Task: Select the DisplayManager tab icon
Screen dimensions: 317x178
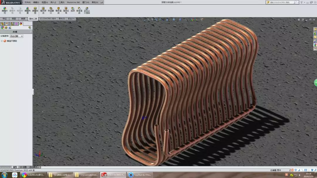Action: 21,24
